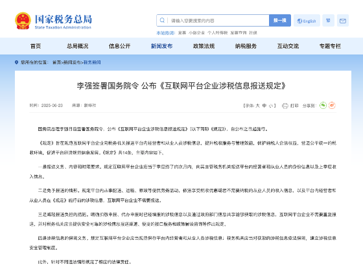Open 专题专栏 nav item
This screenshot has height=273, width=363.
tap(330, 46)
